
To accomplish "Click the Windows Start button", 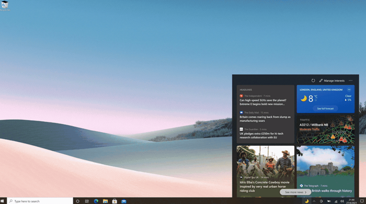I will [3, 201].
